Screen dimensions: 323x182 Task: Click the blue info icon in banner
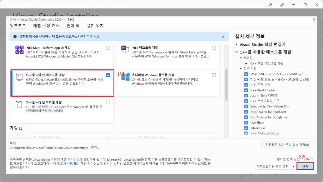click(15, 37)
